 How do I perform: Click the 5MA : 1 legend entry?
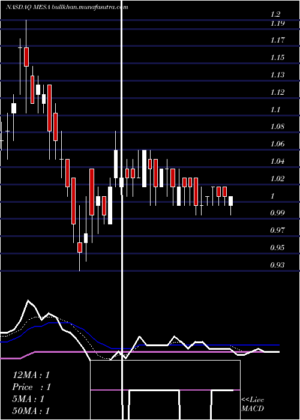28,399
